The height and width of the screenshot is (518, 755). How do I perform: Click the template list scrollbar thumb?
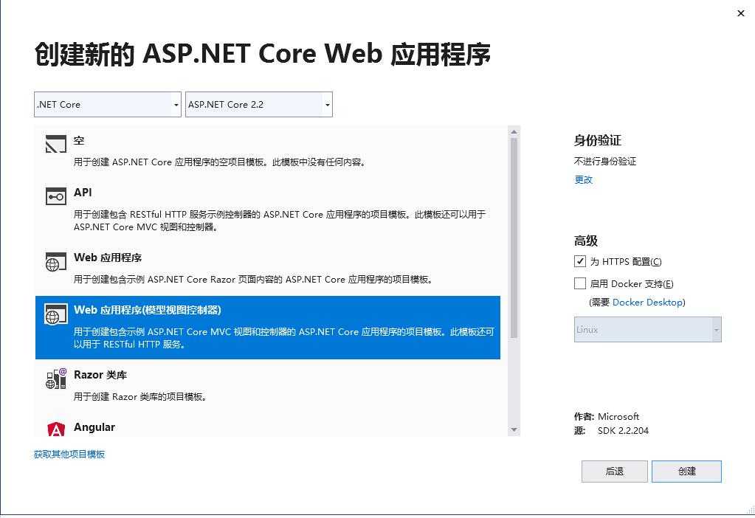click(514, 238)
